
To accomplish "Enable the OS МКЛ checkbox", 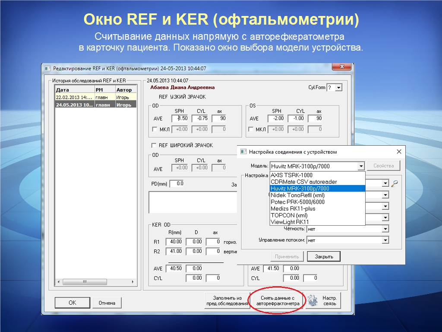I will click(x=251, y=129).
